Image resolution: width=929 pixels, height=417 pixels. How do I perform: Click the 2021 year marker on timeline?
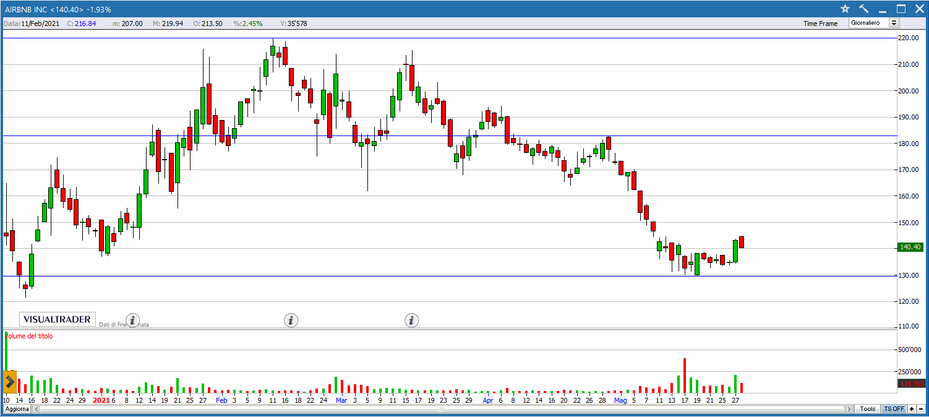(101, 400)
